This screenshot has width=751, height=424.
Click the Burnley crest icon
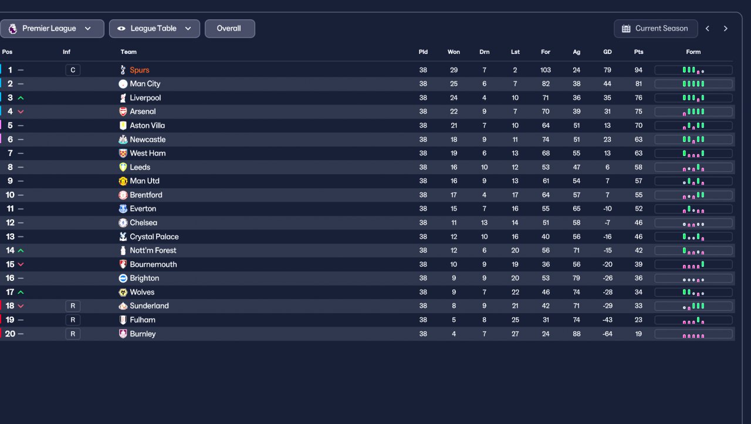123,334
